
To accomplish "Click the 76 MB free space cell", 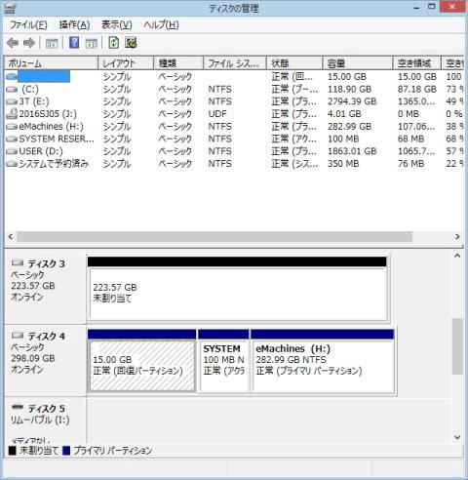I will (x=410, y=164).
